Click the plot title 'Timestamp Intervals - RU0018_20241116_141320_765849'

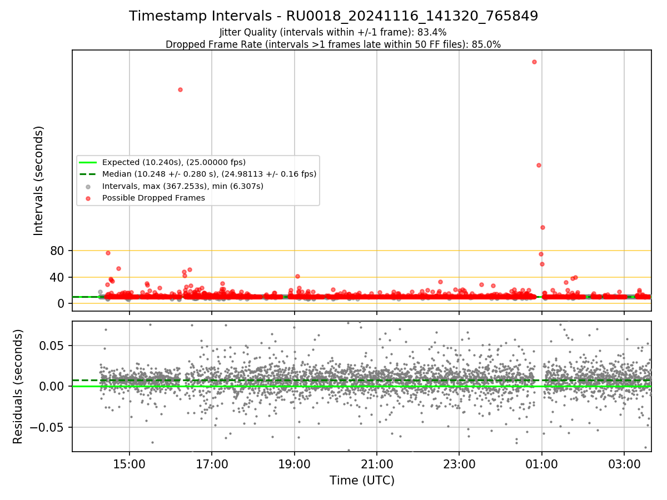(x=333, y=16)
